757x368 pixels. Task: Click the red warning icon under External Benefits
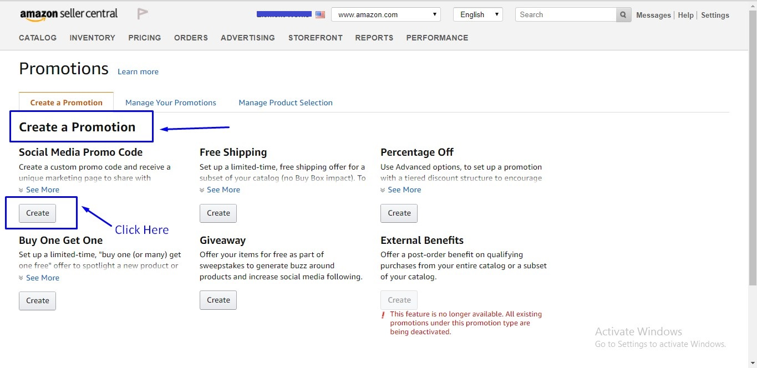383,315
